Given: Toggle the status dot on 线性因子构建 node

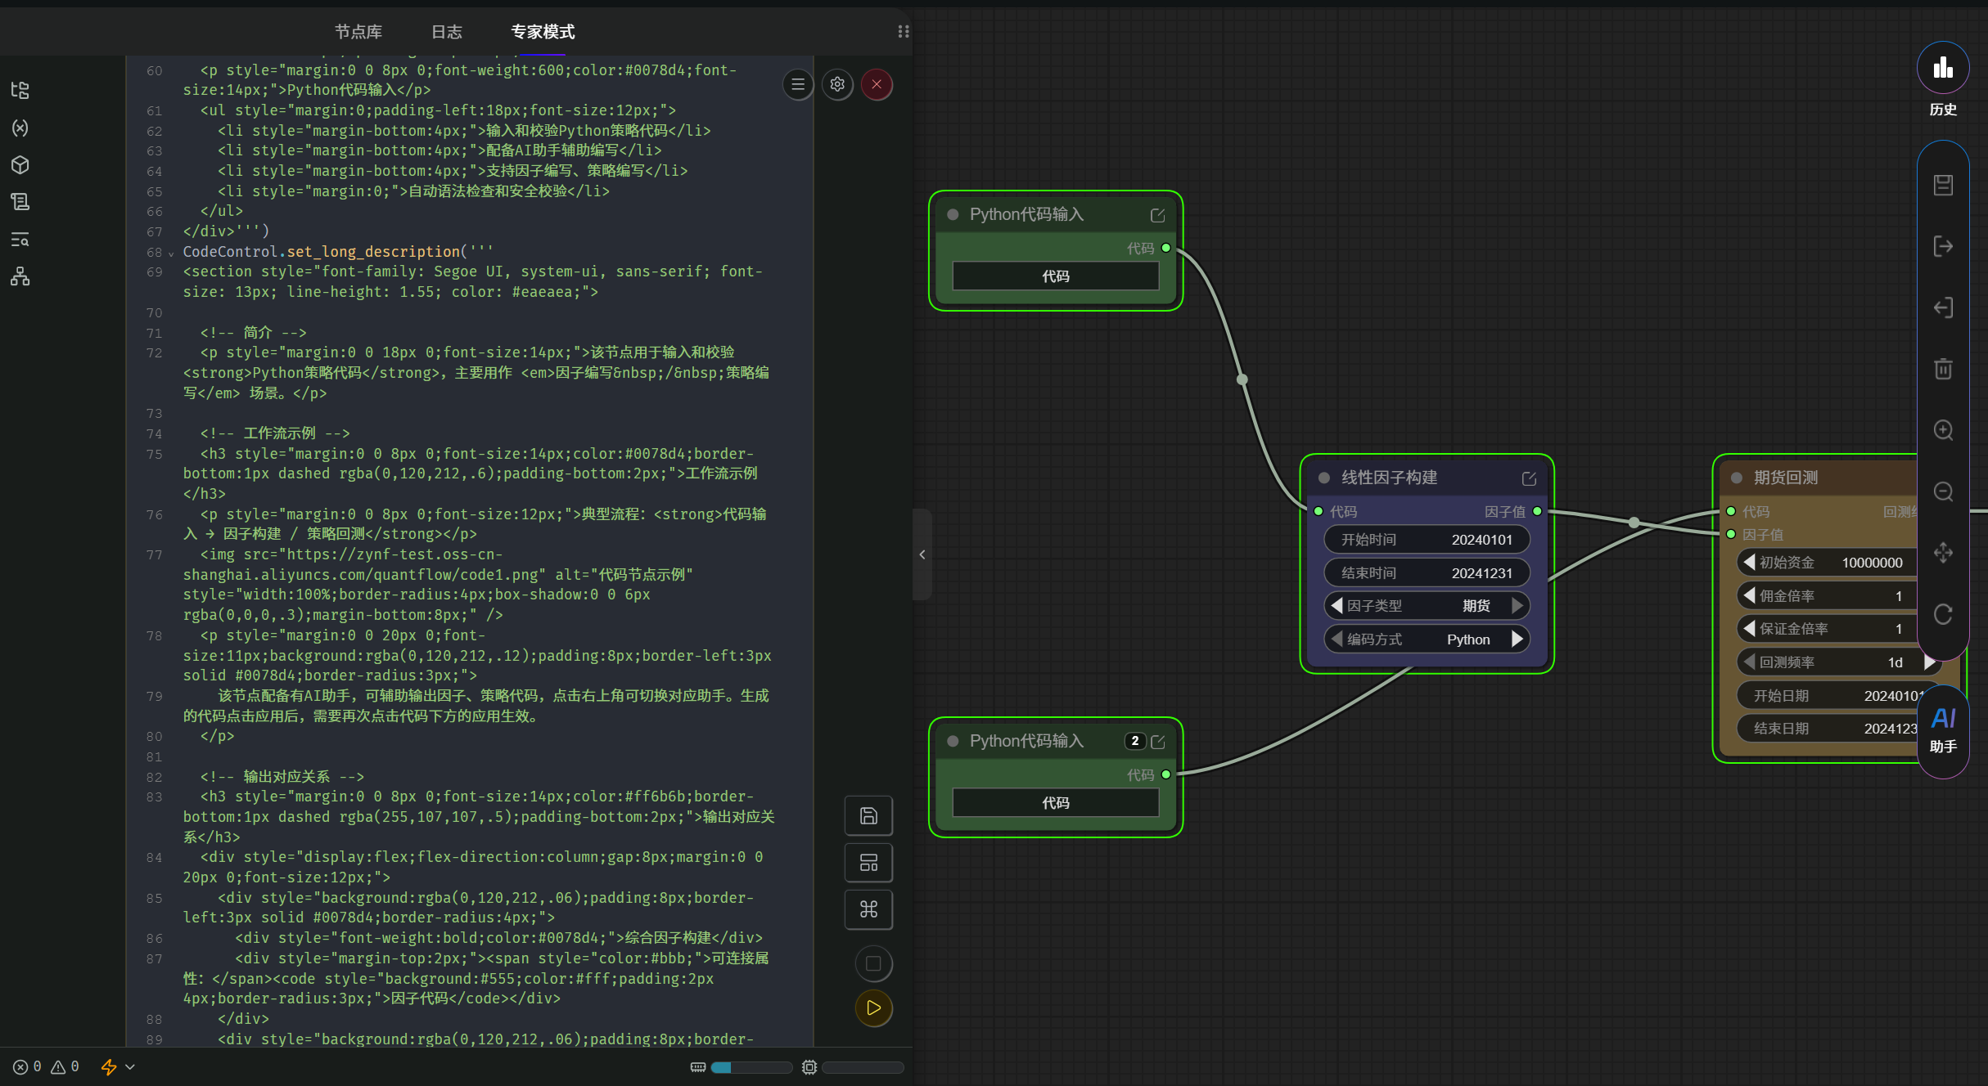Looking at the screenshot, I should pyautogui.click(x=1323, y=478).
